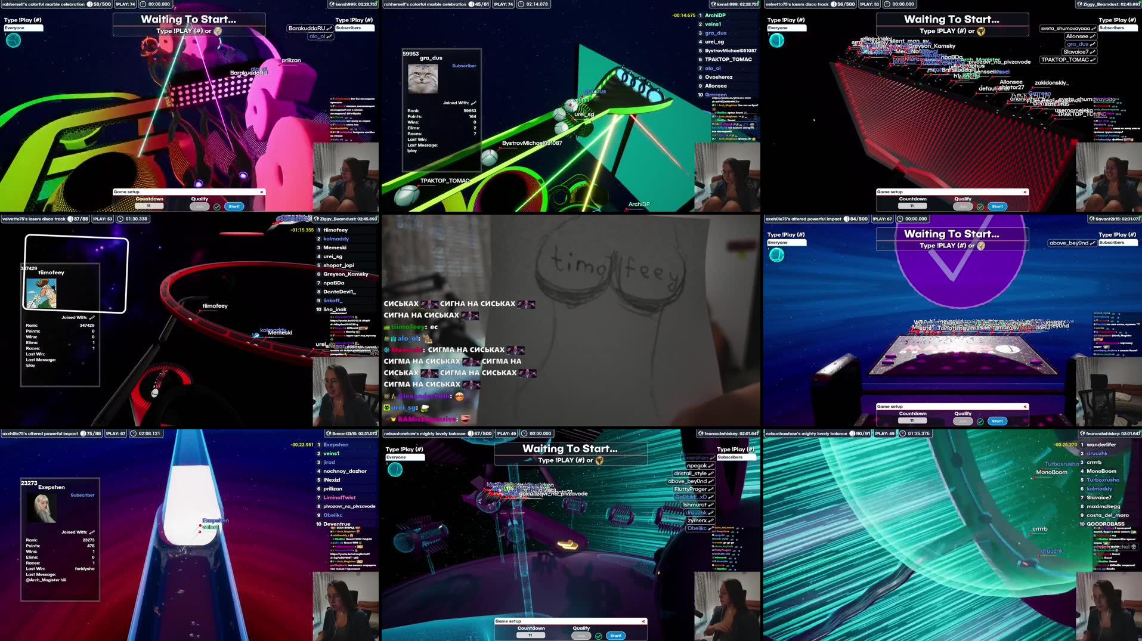The height and width of the screenshot is (641, 1142).
Task: Click green checkmark beside Start in altered powerful impact lobby
Action: click(x=980, y=422)
